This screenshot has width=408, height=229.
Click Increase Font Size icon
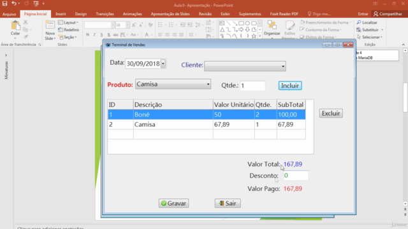(134, 25)
